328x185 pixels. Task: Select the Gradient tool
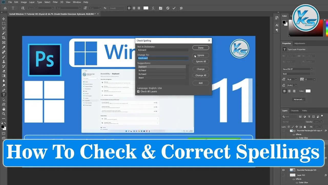[x=4, y=76]
